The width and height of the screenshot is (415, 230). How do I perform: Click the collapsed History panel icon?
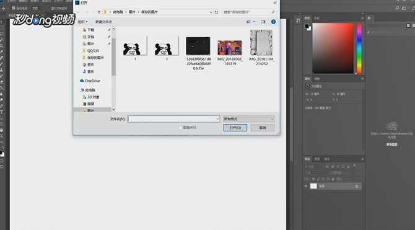click(x=299, y=20)
